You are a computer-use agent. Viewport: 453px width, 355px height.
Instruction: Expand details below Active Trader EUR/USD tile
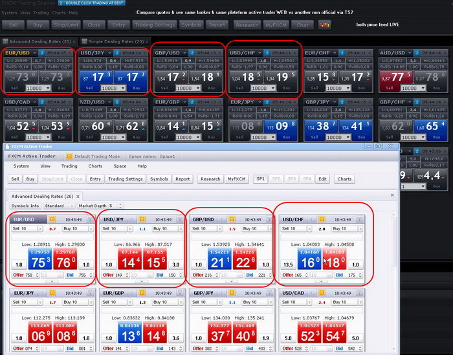52,281
